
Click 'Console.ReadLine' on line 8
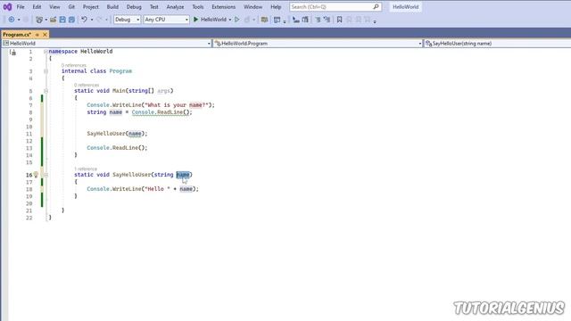coord(157,112)
